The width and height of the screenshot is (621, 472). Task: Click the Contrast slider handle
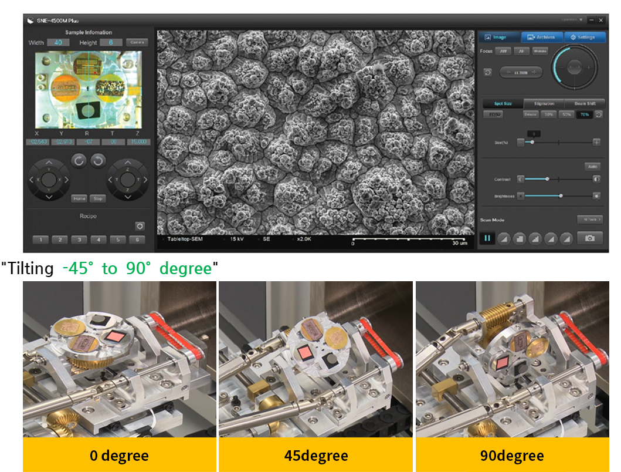coord(547,179)
